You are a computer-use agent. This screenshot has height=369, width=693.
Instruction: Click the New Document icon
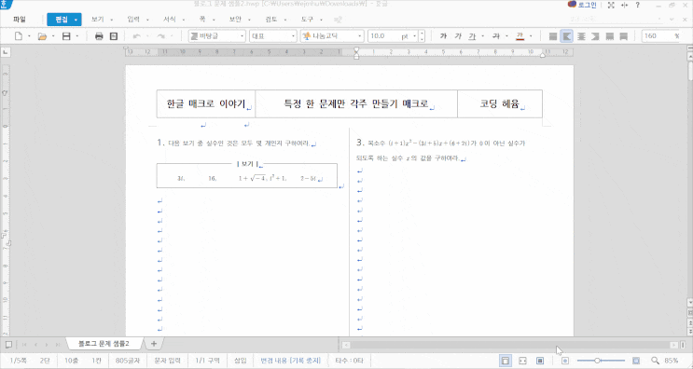(19, 36)
